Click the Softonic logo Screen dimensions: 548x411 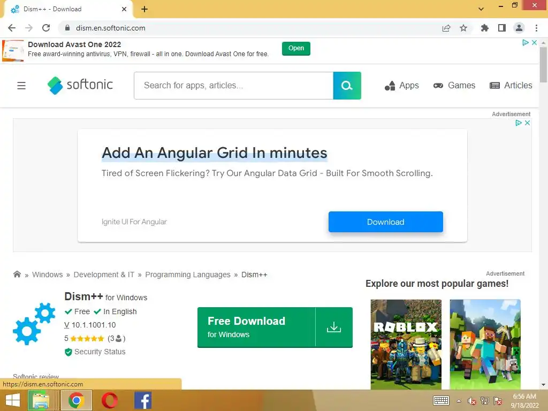click(80, 85)
